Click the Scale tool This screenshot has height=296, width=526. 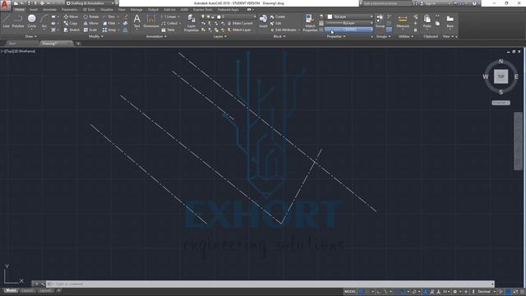coord(90,30)
